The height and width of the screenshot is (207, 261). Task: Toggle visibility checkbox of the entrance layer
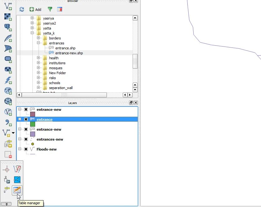point(26,119)
